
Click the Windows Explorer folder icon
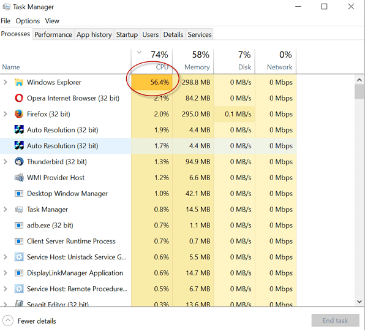coord(19,82)
